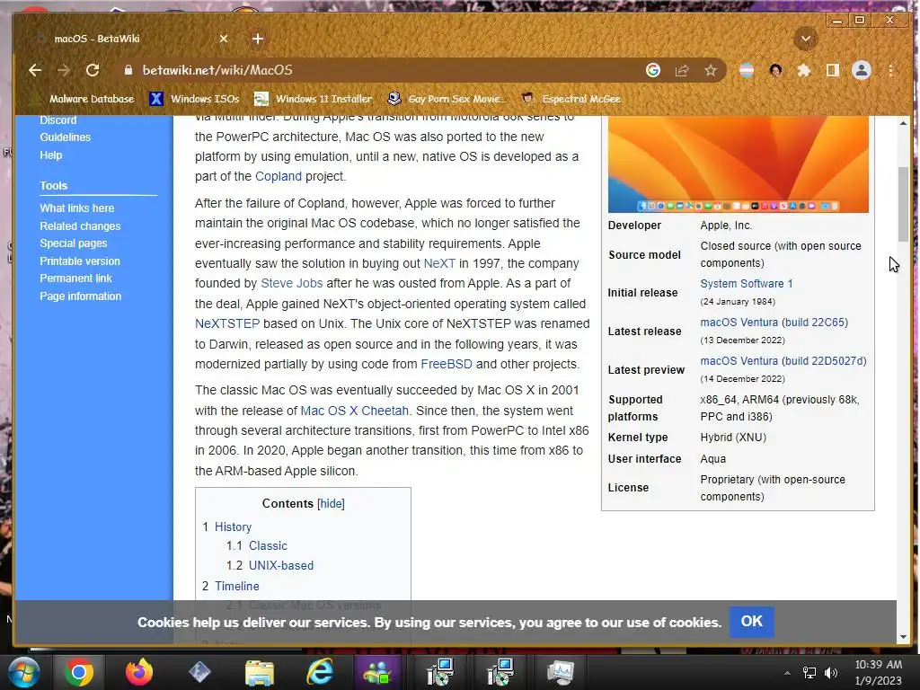Image resolution: width=920 pixels, height=690 pixels.
Task: Open What links here tool
Action: [x=77, y=208]
